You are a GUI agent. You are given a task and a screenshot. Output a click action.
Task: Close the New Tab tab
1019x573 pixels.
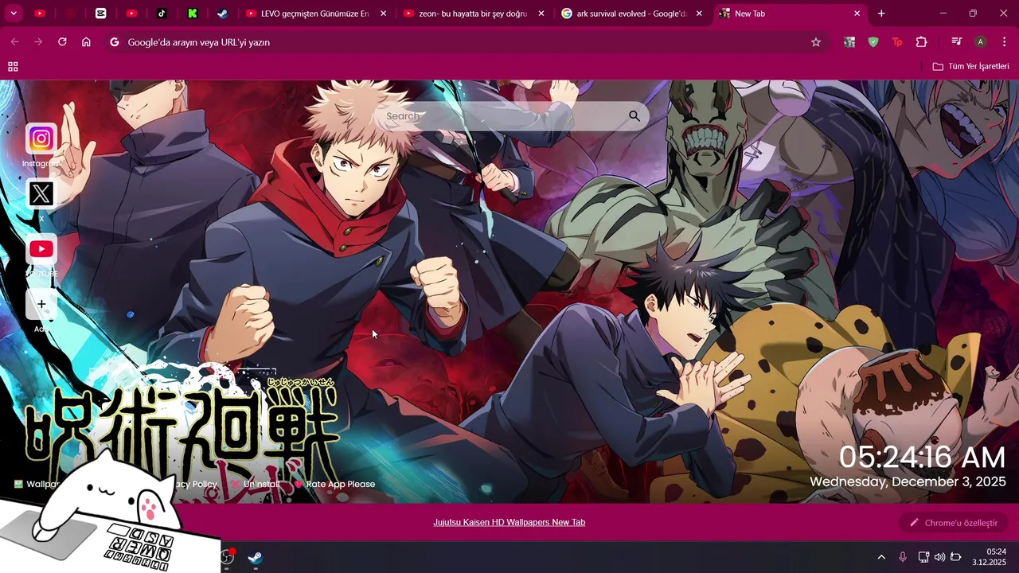[857, 14]
